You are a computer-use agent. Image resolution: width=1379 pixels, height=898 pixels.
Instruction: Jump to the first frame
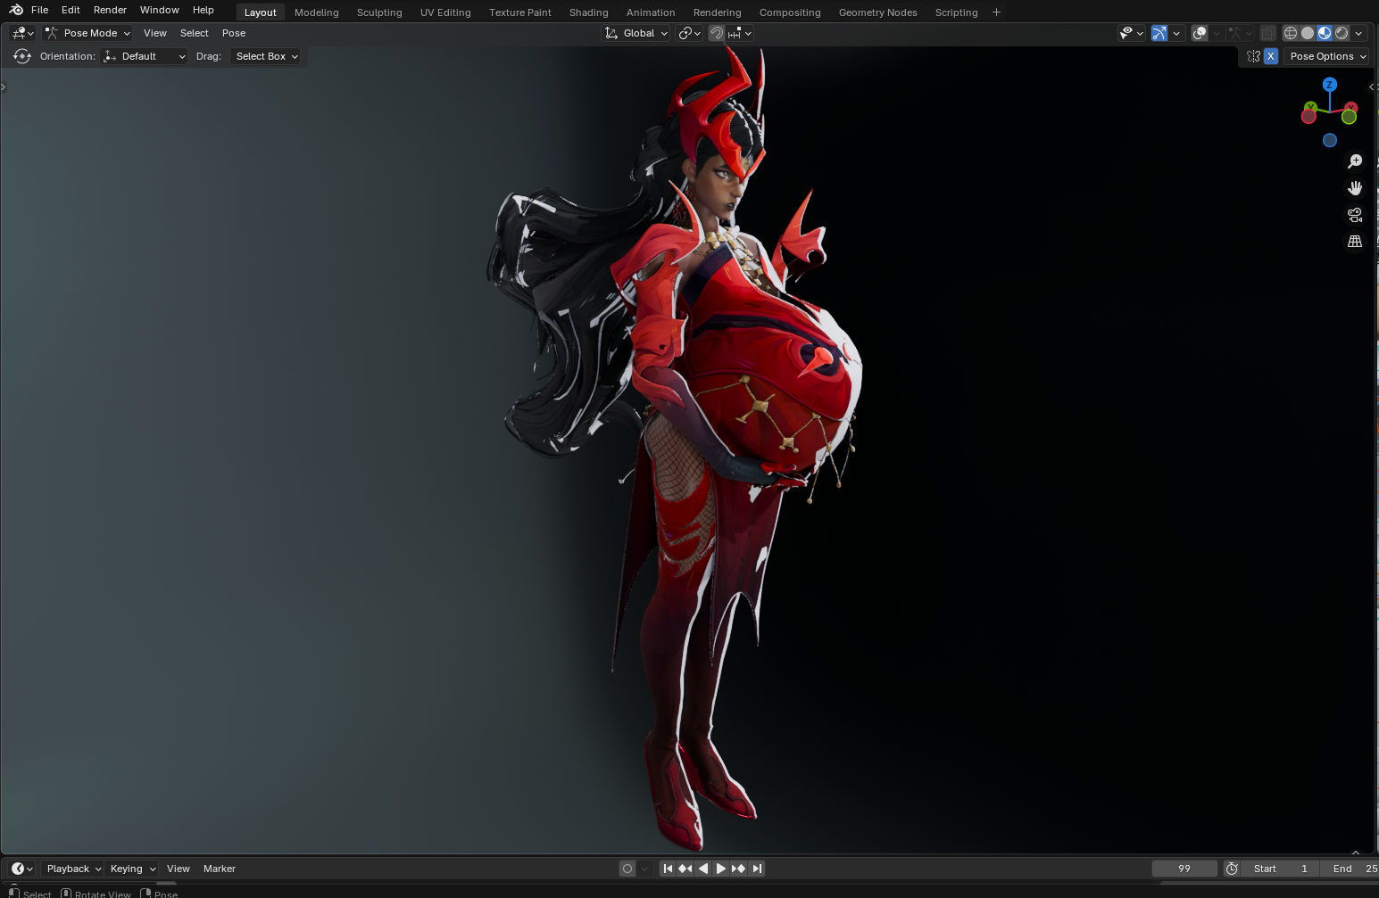[668, 869]
